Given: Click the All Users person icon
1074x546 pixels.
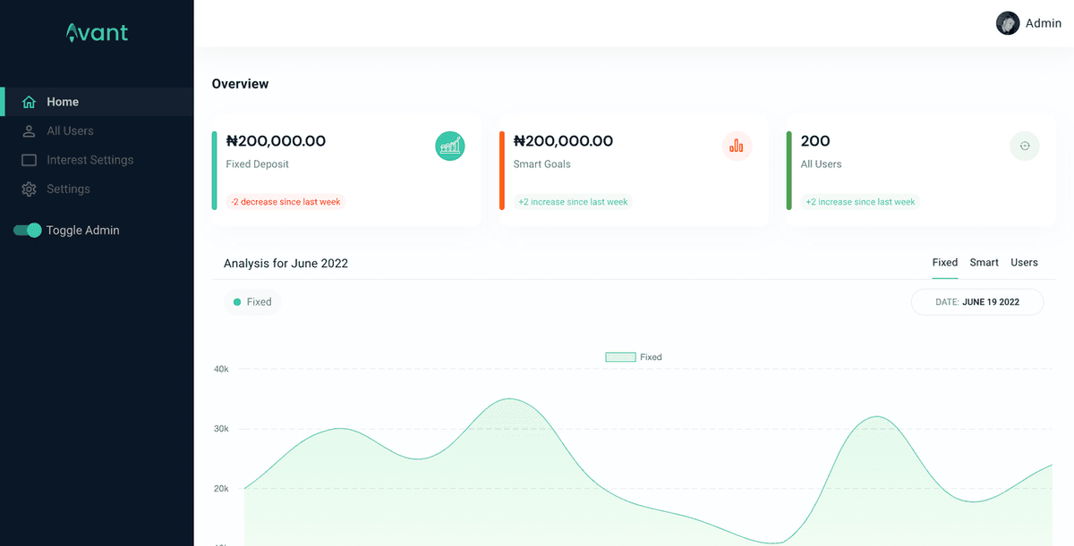Looking at the screenshot, I should pos(29,131).
